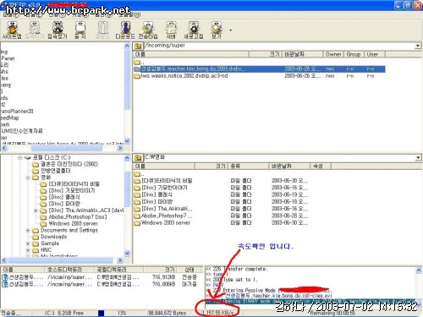Expand the [Divx] The.Animatrix tree node
This screenshot has width=423, height=317.
click(36, 210)
